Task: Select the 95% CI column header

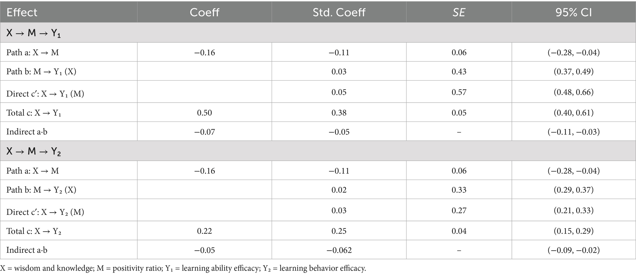Action: pos(574,12)
